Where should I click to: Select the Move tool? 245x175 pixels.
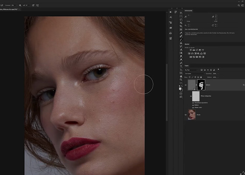click(181, 12)
